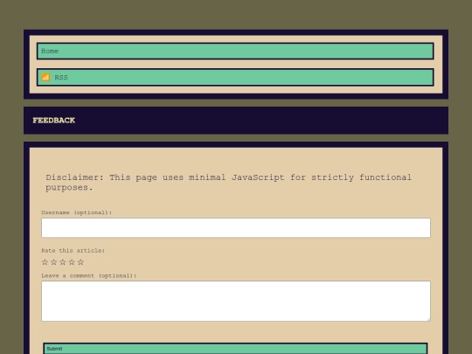Rate the article three stars
Image resolution: width=472 pixels, height=354 pixels.
pyautogui.click(x=63, y=262)
